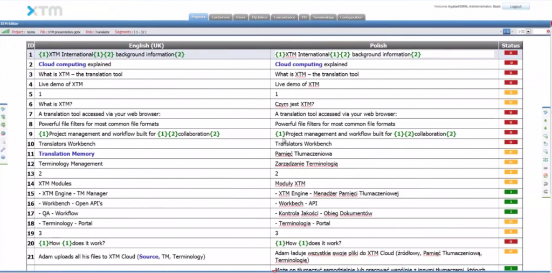
Task: Click English text 'Terminology Management'
Action: (x=71, y=164)
